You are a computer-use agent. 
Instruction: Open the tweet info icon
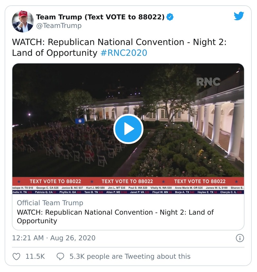click(240, 238)
